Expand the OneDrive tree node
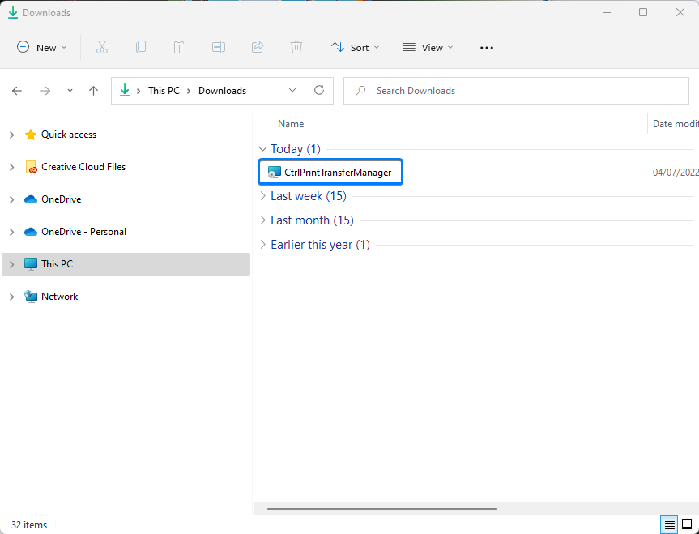Viewport: 699px width, 534px height. click(x=12, y=199)
